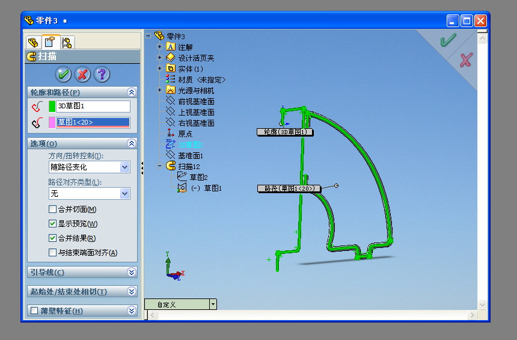Screen dimensions: 517x340
Task: Click horizontal scrollbar right arrow
Action: click(472, 315)
